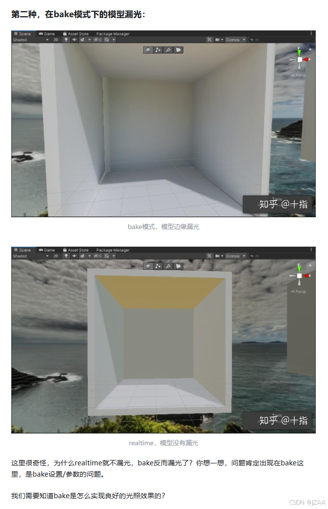
Task: Expand the grid options arrow in the upper toolbar
Action: (114, 40)
